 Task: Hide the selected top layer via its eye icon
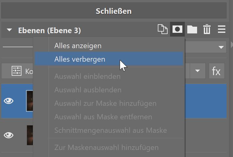pyautogui.click(x=9, y=101)
